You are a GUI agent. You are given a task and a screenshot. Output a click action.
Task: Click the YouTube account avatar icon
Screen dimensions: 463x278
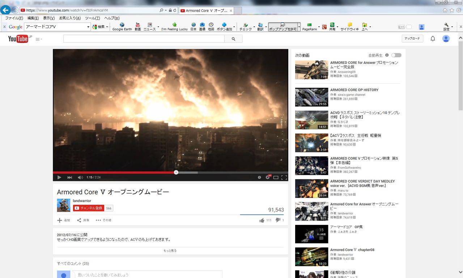[x=446, y=39]
